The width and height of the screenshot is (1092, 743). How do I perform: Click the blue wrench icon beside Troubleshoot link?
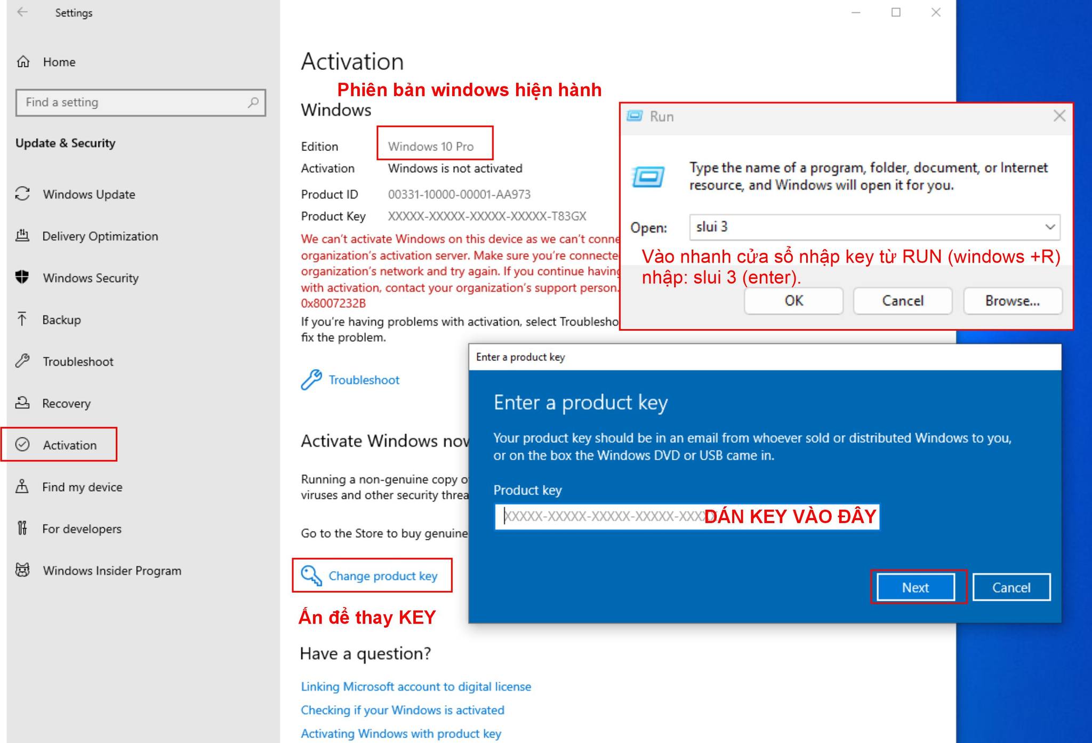[311, 380]
